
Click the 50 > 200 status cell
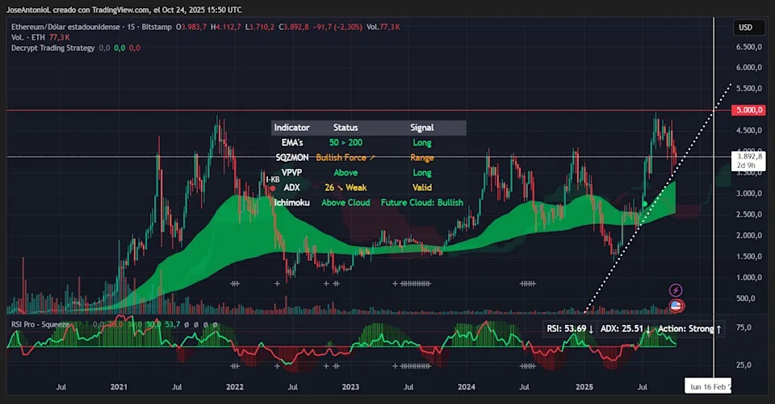tap(346, 143)
